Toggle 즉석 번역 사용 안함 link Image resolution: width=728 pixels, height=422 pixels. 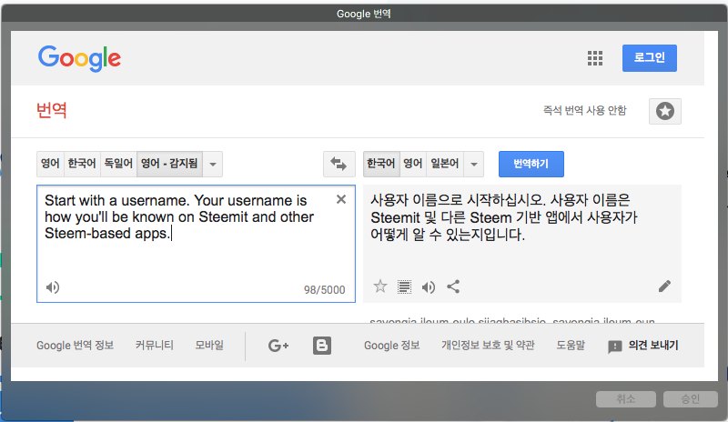tap(584, 110)
